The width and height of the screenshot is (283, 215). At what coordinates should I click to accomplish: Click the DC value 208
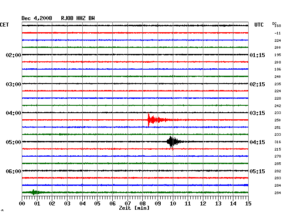pyautogui.click(x=278, y=62)
